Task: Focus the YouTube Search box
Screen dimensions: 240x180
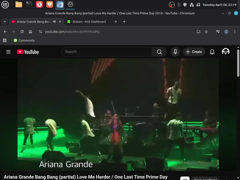Action: click(106, 52)
